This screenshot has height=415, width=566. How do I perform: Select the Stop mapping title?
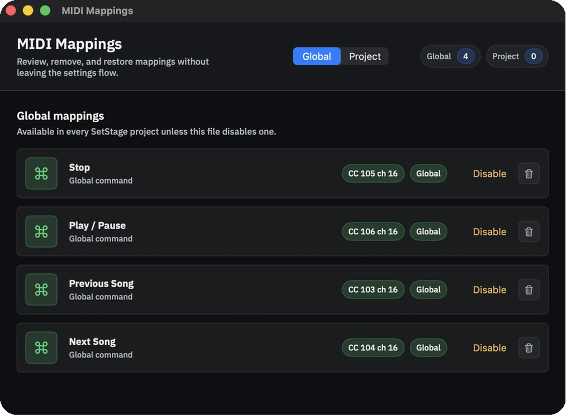(79, 167)
